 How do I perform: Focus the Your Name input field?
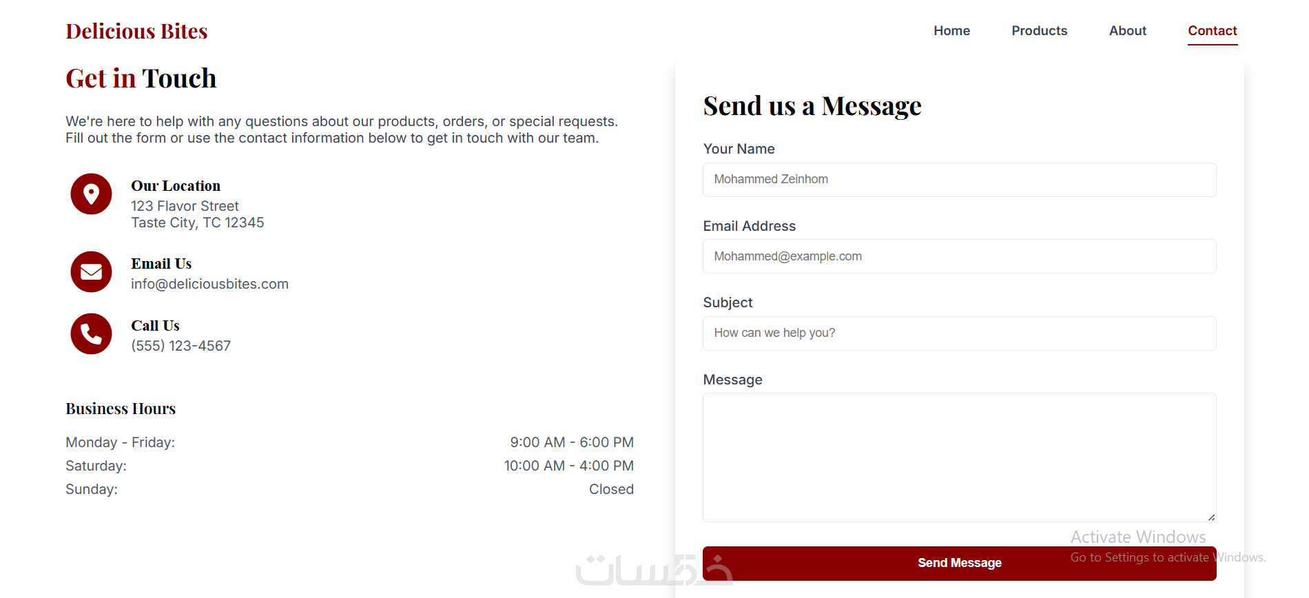tap(959, 179)
